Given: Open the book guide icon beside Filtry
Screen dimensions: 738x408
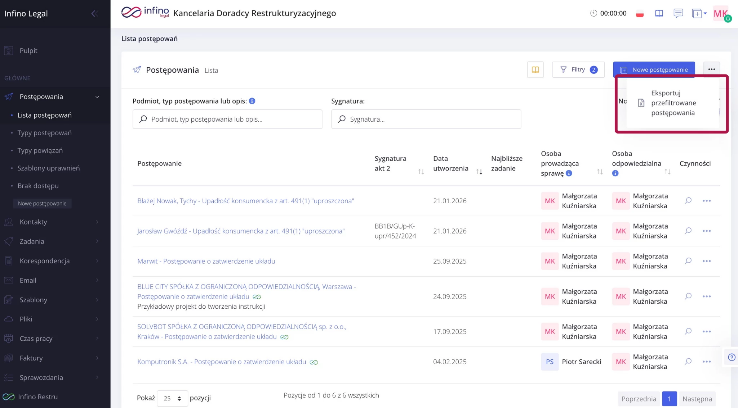Looking at the screenshot, I should (535, 70).
